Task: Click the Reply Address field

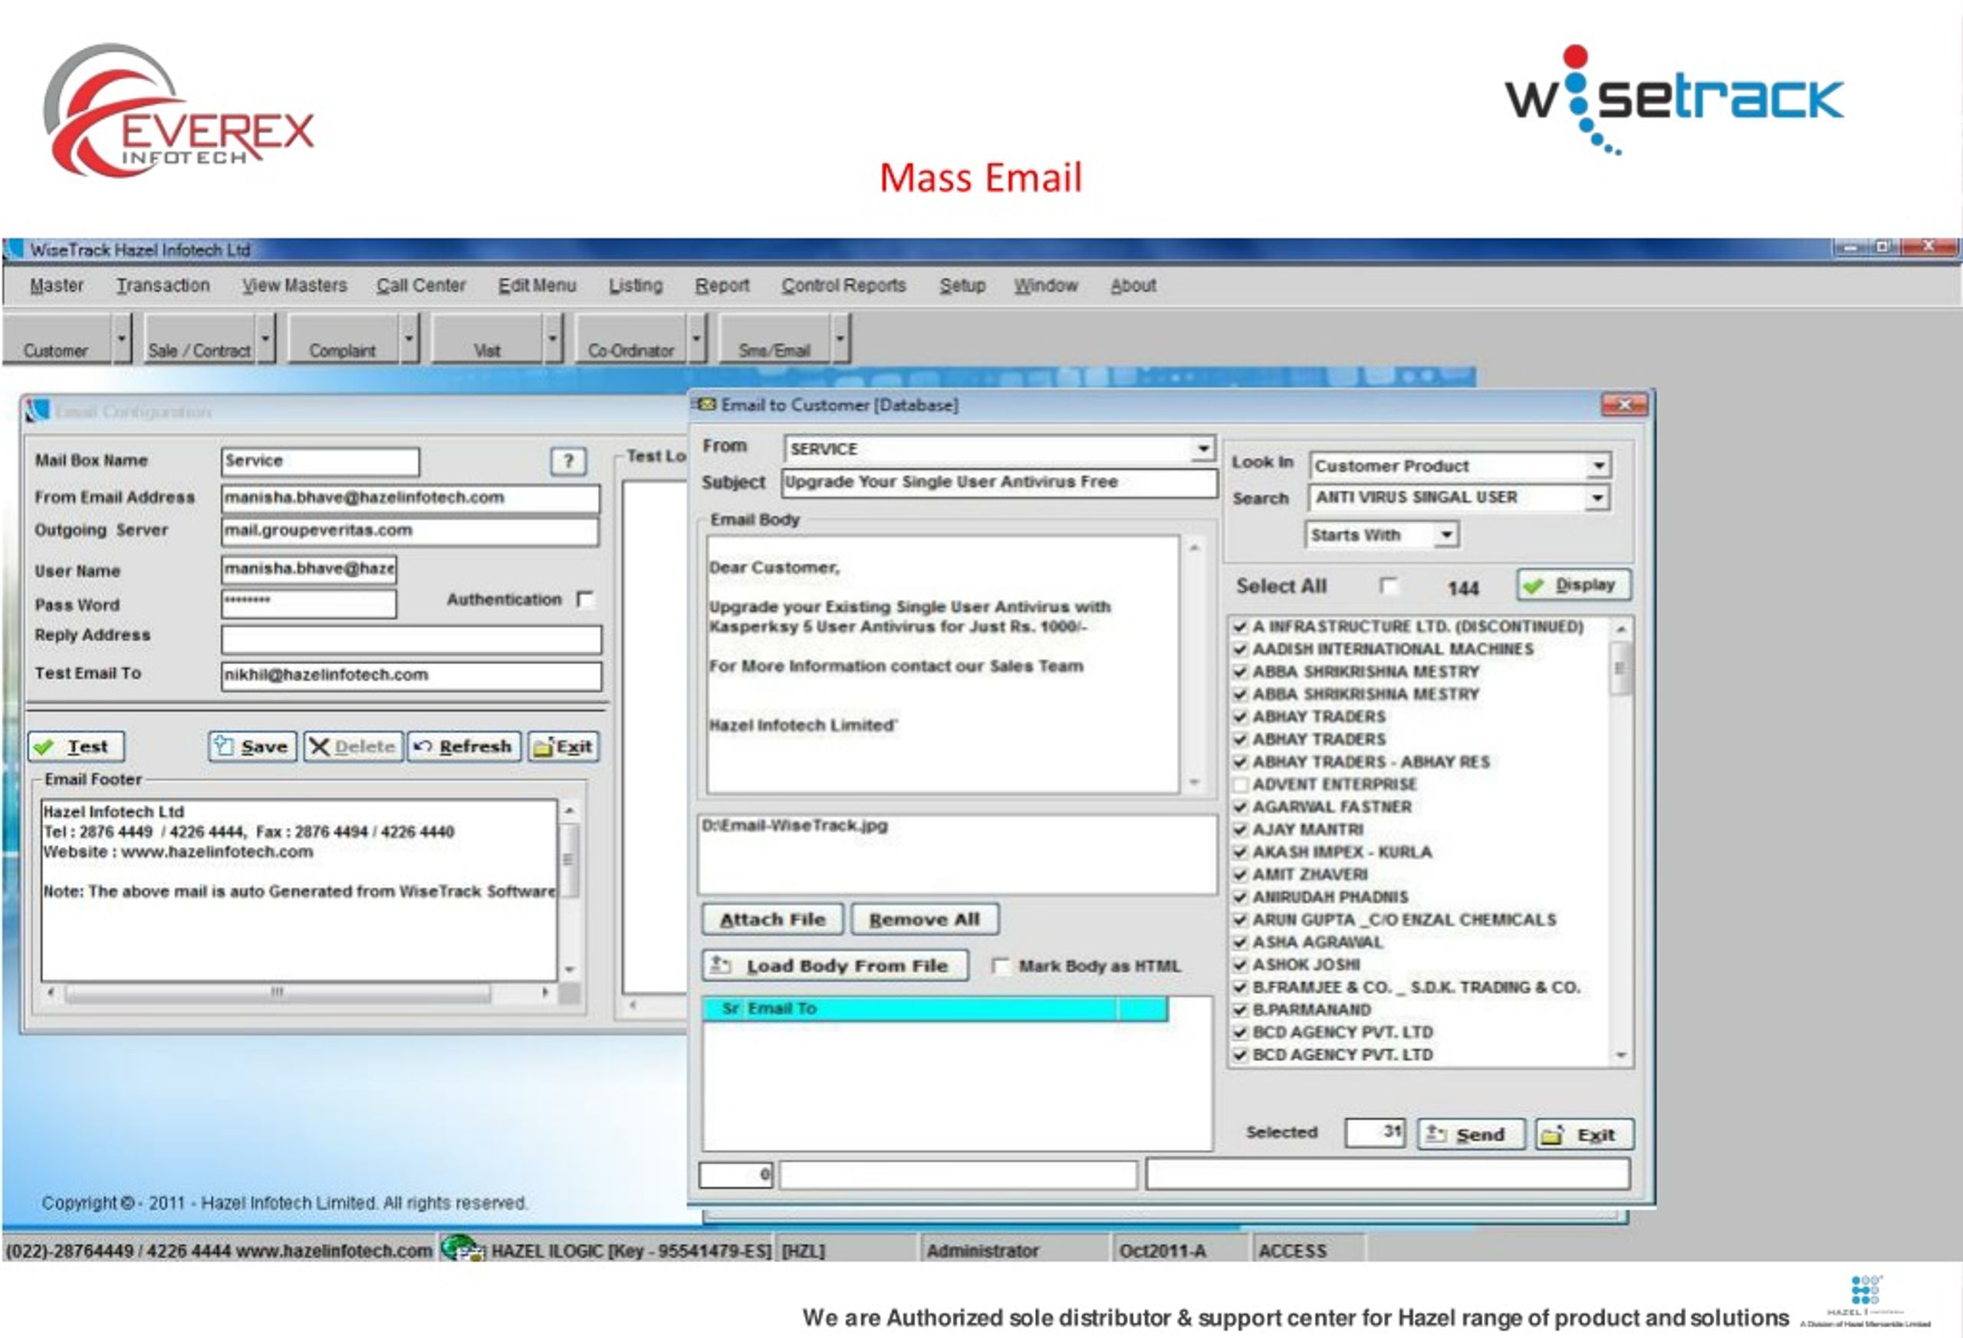Action: pyautogui.click(x=411, y=639)
